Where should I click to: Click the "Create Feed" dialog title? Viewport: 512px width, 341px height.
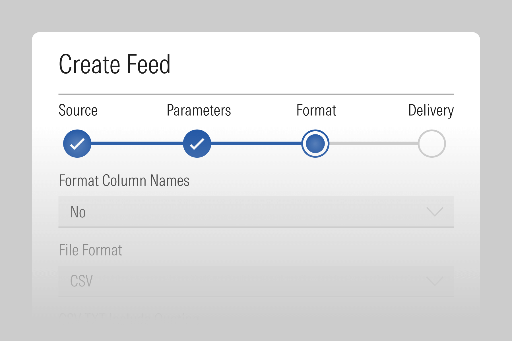(x=114, y=64)
